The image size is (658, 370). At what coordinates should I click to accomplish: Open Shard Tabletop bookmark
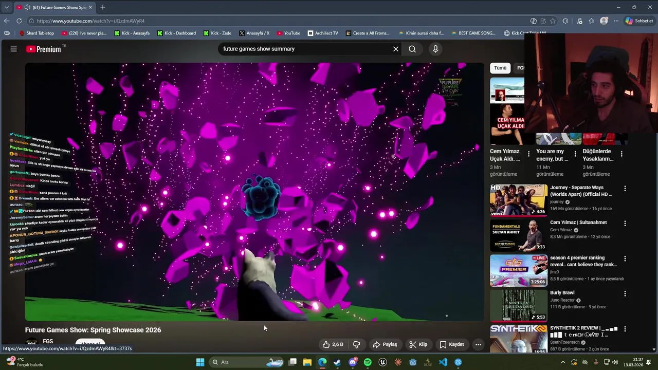tap(36, 33)
